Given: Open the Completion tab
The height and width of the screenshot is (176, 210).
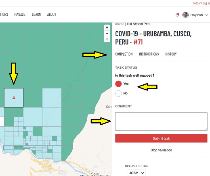Looking at the screenshot, I should tap(124, 54).
